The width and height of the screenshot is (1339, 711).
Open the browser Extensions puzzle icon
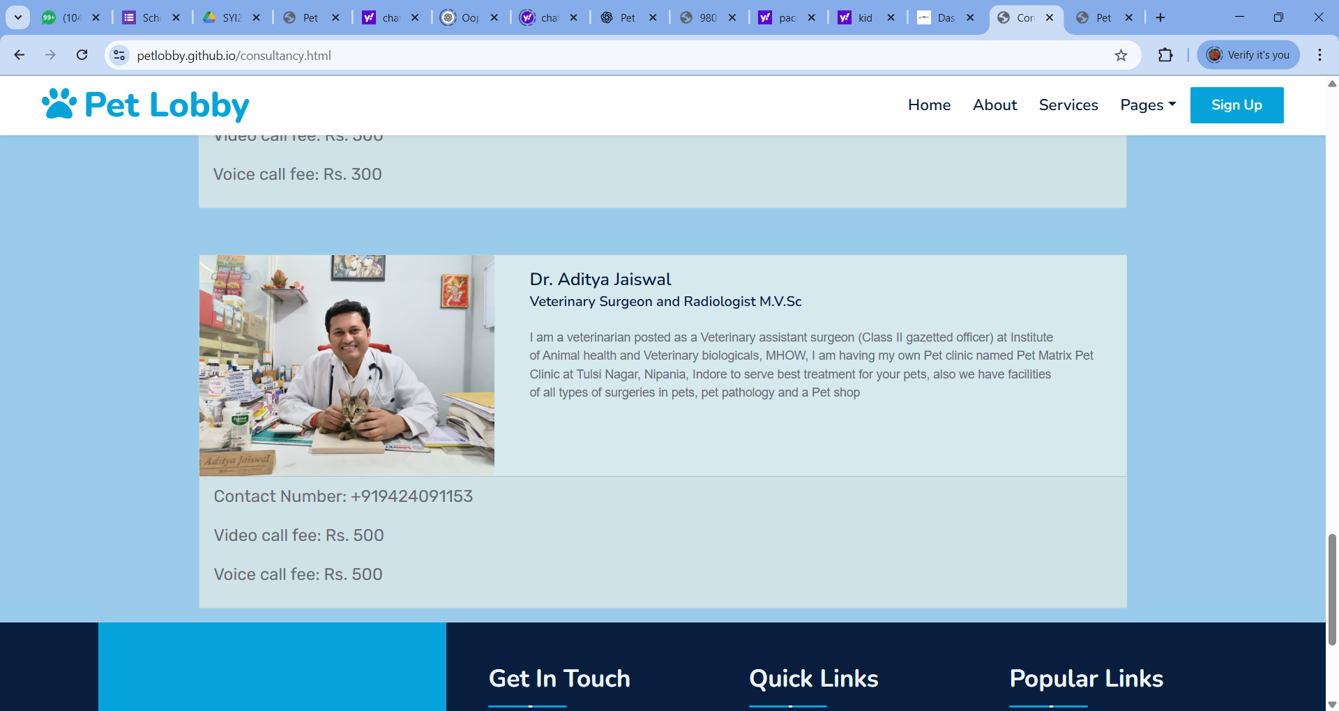[x=1165, y=55]
